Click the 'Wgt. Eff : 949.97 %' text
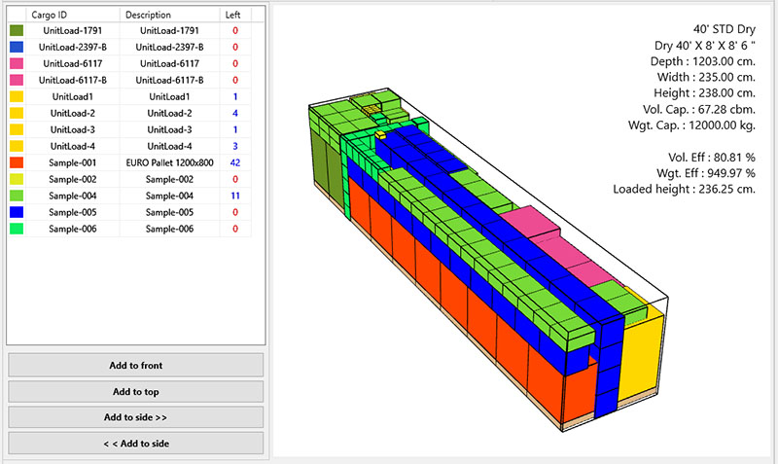This screenshot has width=778, height=464. 706,173
